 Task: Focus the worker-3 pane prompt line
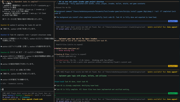(117, 68)
